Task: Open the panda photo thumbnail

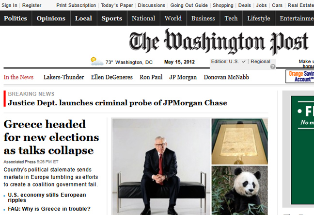Action: point(240,190)
